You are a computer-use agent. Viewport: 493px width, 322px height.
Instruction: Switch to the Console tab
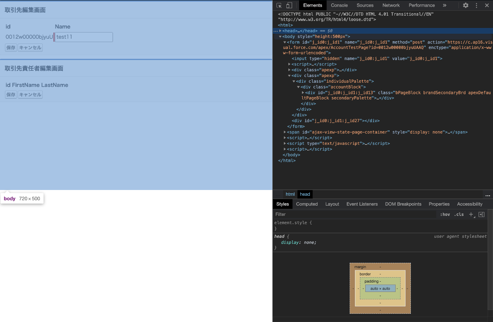click(339, 5)
